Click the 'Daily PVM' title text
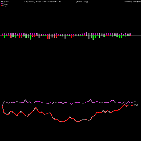 pos(5,2)
